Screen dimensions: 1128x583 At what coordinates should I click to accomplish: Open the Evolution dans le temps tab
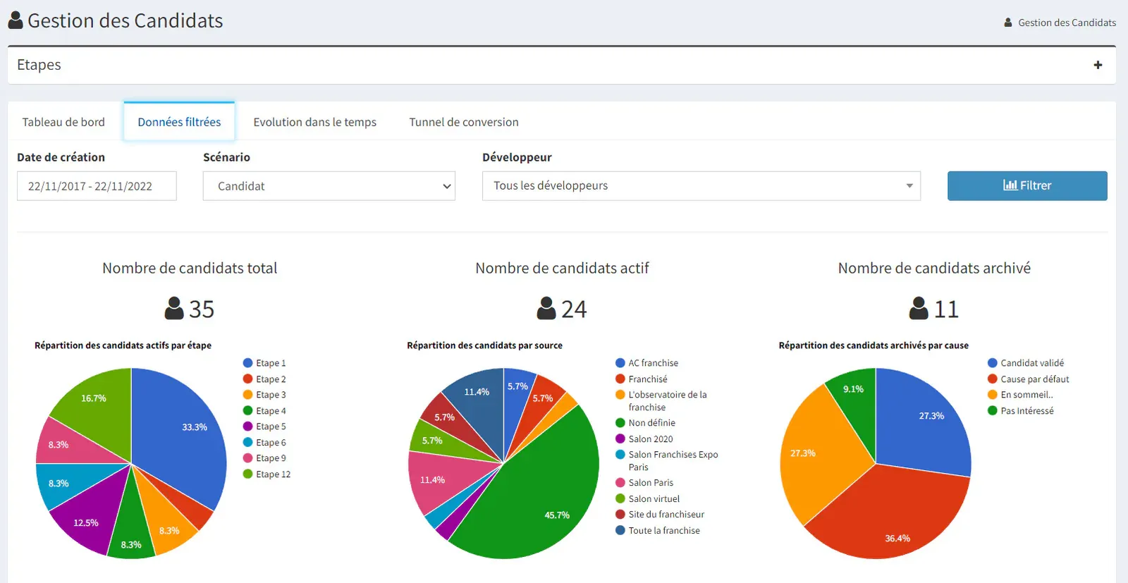(315, 122)
